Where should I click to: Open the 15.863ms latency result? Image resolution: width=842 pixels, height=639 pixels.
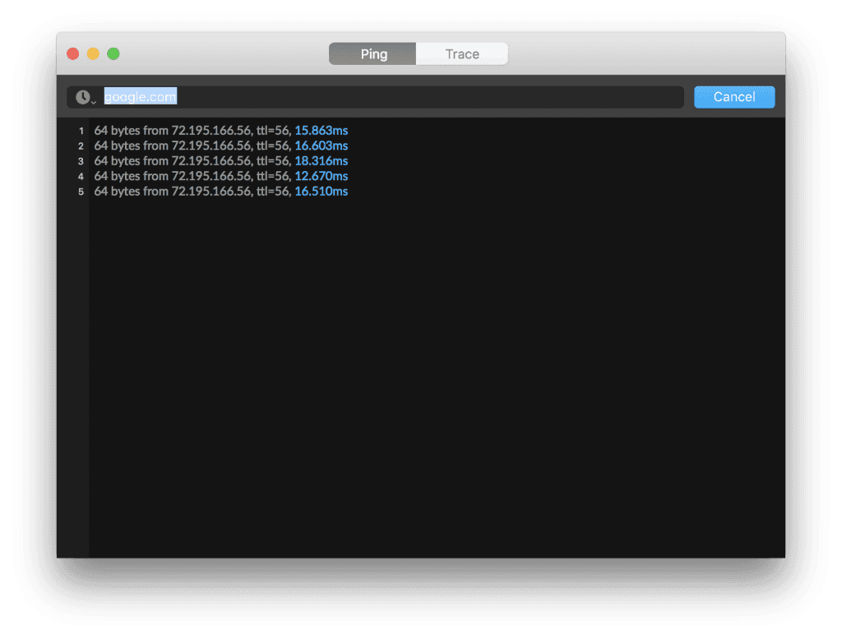tap(324, 130)
